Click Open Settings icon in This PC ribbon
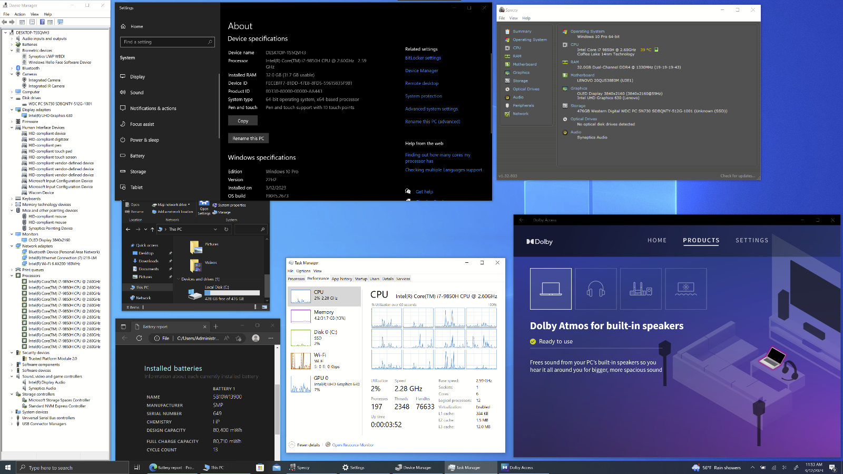The image size is (843, 474). click(x=204, y=208)
